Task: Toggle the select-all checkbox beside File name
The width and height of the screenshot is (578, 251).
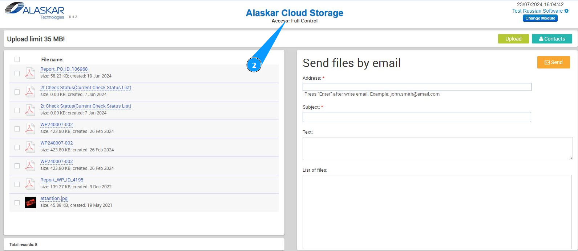Action: (17, 59)
